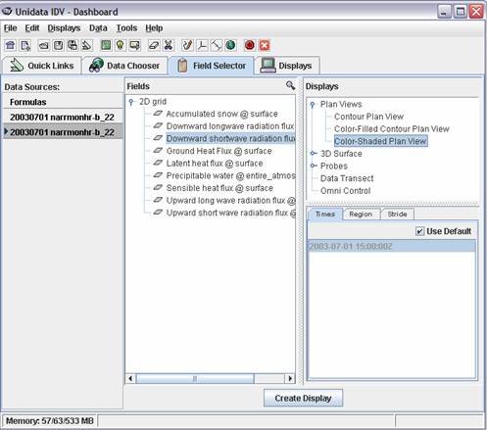Click the floppy disk save icon
This screenshot has height=430, width=487.
tap(58, 45)
